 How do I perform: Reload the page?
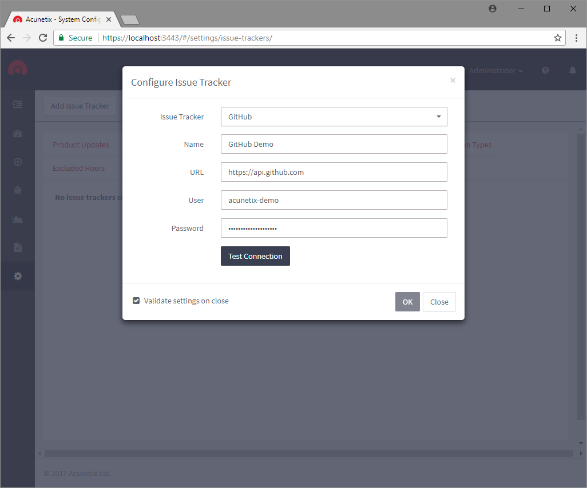43,38
